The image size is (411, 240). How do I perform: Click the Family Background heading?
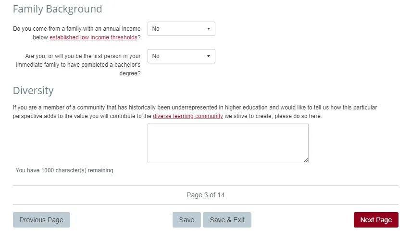pos(57,9)
